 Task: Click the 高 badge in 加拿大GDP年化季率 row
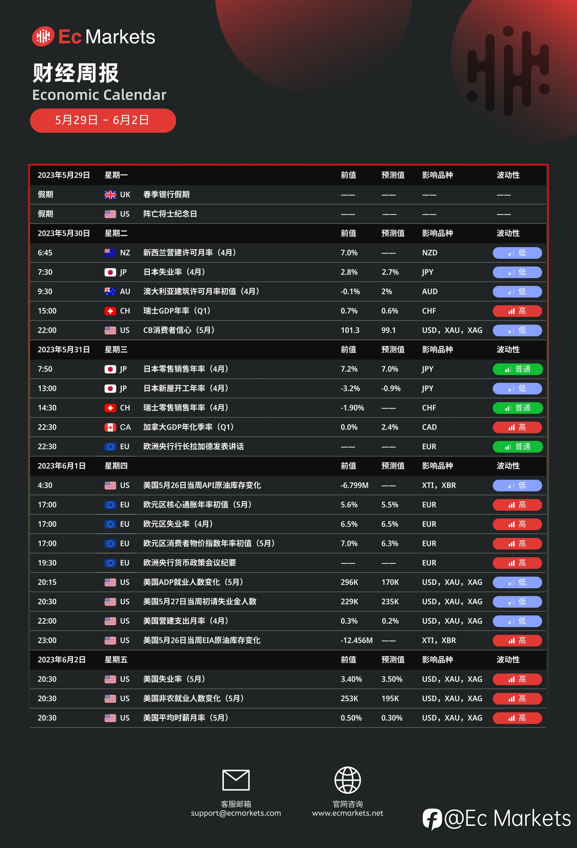[517, 427]
